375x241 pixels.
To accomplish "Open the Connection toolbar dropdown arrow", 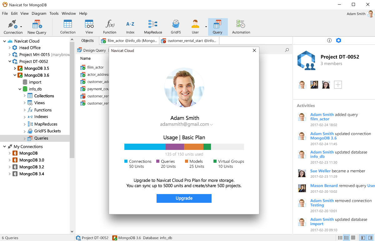I will click(21, 27).
